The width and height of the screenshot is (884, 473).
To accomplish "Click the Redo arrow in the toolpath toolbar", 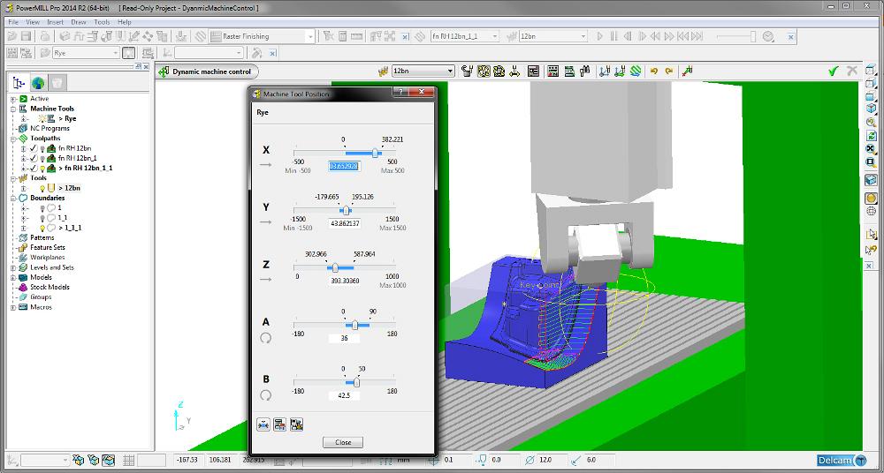I will pos(669,71).
